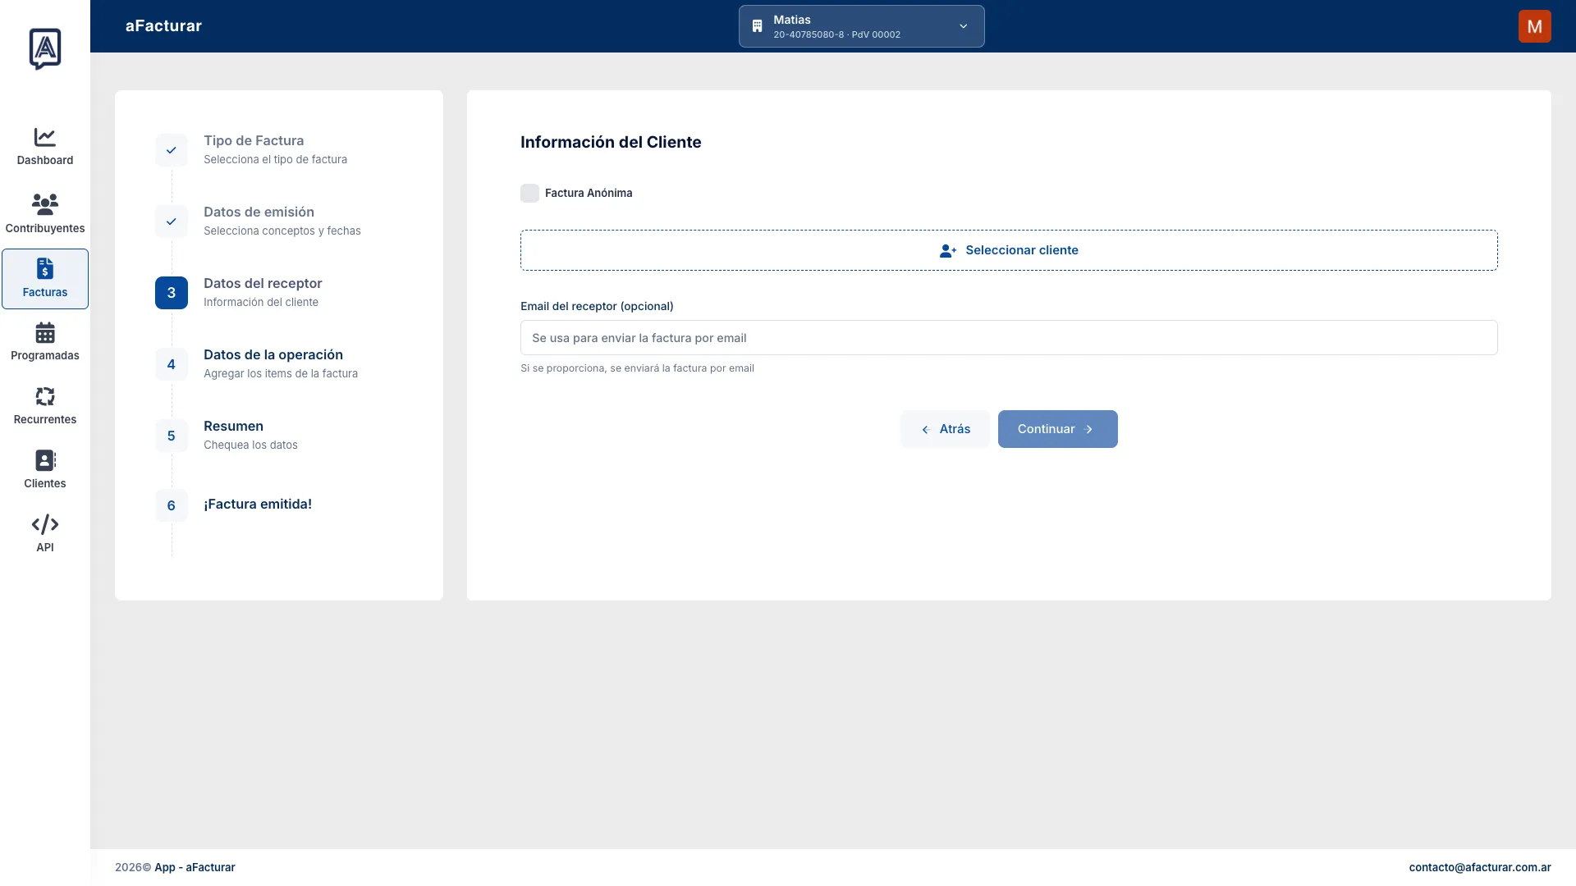Viewport: 1576px width, 886px height.
Task: Click step number 4 badge
Action: pyautogui.click(x=172, y=364)
